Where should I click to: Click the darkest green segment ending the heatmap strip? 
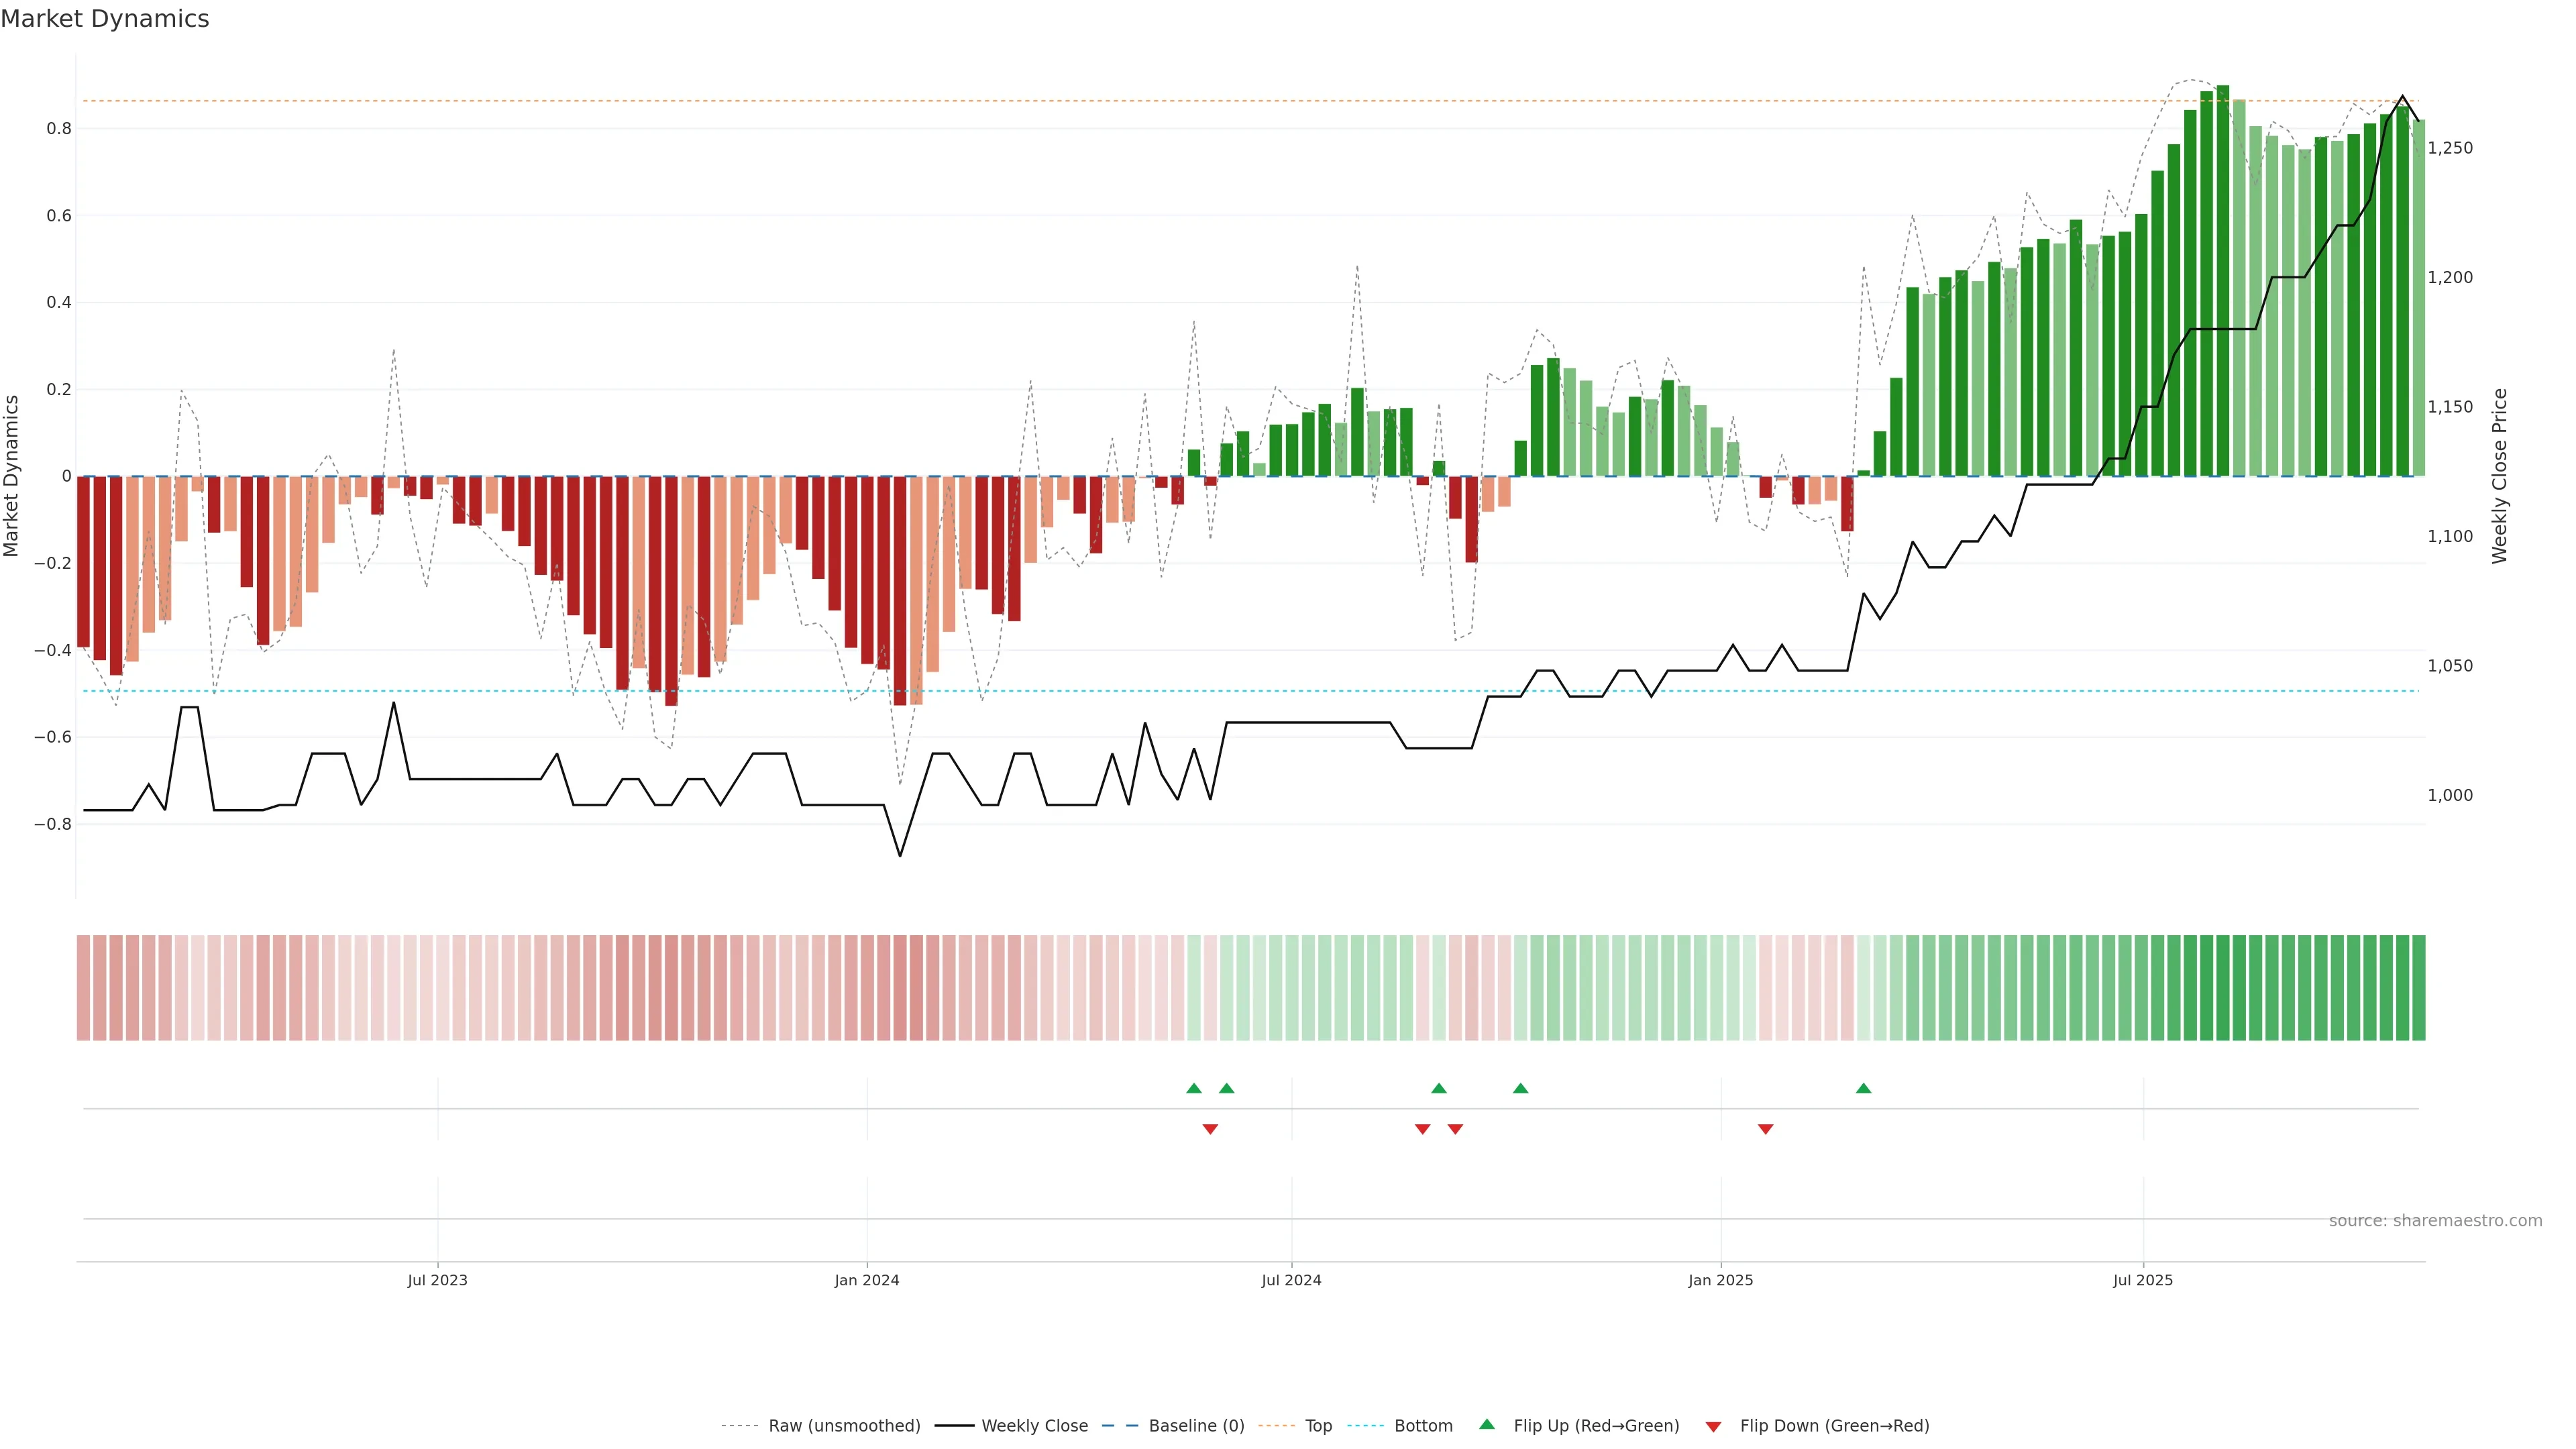pos(2418,988)
